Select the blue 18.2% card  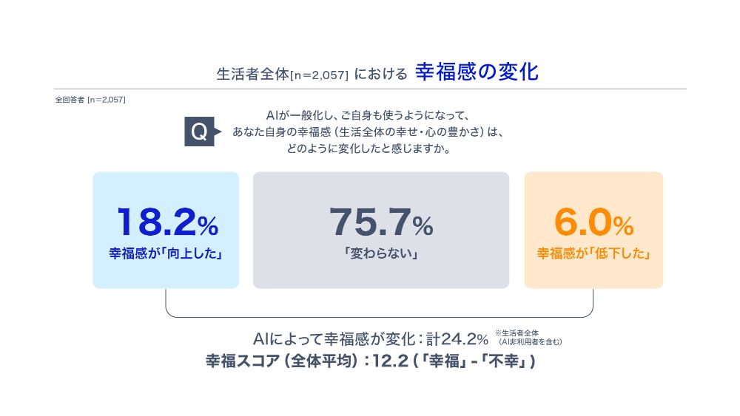166,230
